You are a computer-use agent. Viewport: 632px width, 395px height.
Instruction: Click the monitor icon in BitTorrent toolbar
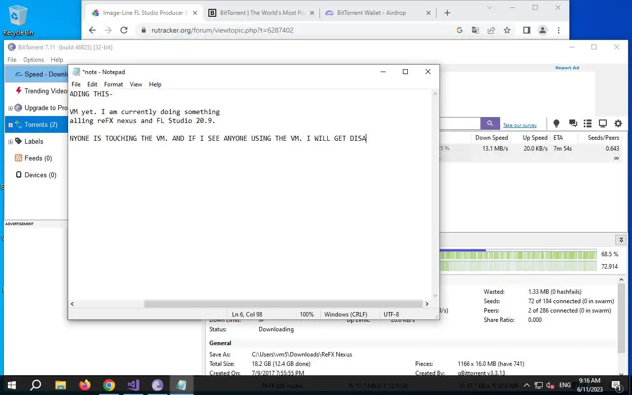(x=603, y=123)
